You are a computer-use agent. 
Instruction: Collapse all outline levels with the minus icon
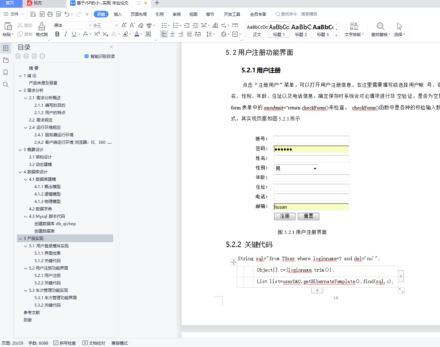pyautogui.click(x=42, y=56)
